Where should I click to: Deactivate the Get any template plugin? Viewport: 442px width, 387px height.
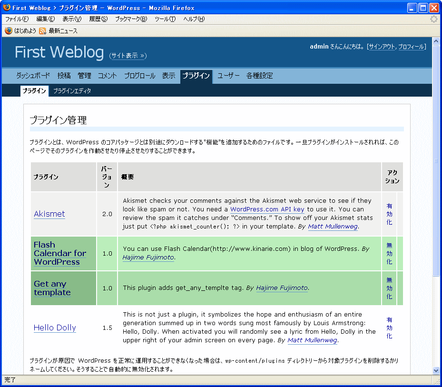point(389,288)
